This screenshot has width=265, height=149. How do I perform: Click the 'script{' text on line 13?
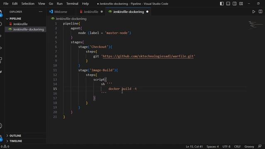tap(100, 79)
